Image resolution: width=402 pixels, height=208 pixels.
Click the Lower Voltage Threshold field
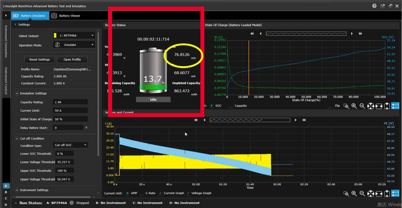click(64, 162)
